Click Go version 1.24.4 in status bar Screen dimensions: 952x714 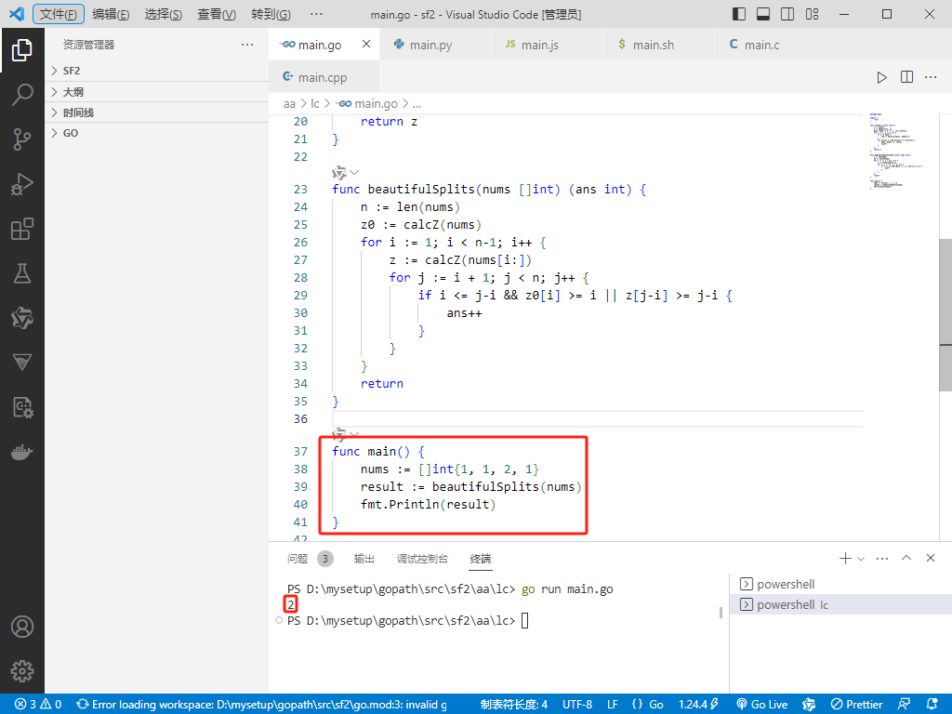click(697, 705)
